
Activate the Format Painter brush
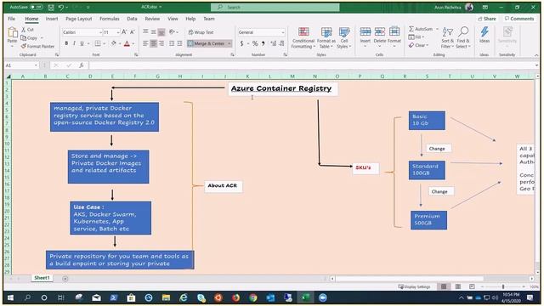[x=37, y=46]
